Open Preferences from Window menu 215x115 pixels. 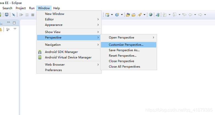click(x=69, y=70)
